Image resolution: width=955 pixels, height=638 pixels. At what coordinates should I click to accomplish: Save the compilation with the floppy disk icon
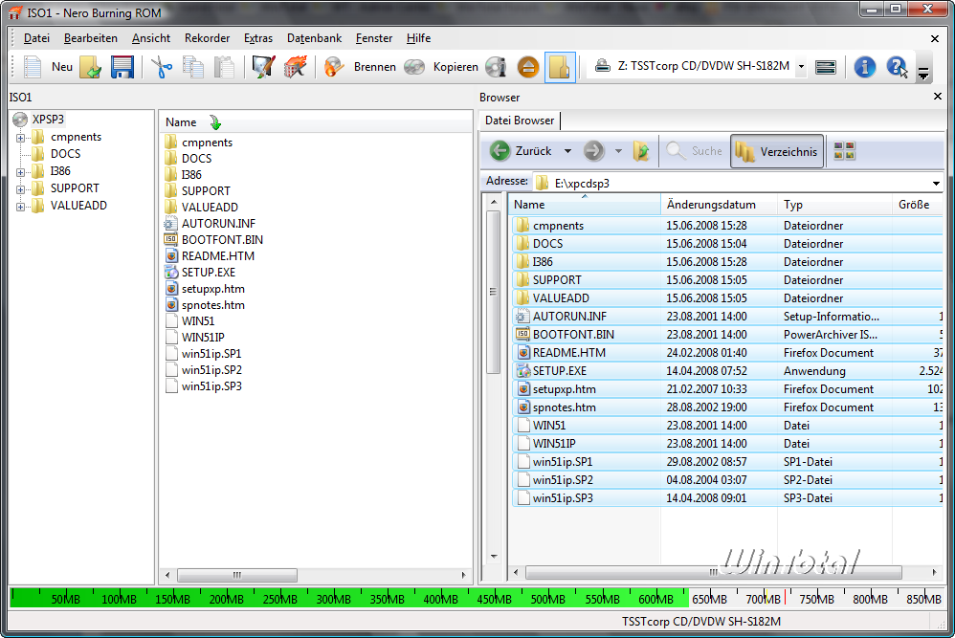pyautogui.click(x=122, y=67)
